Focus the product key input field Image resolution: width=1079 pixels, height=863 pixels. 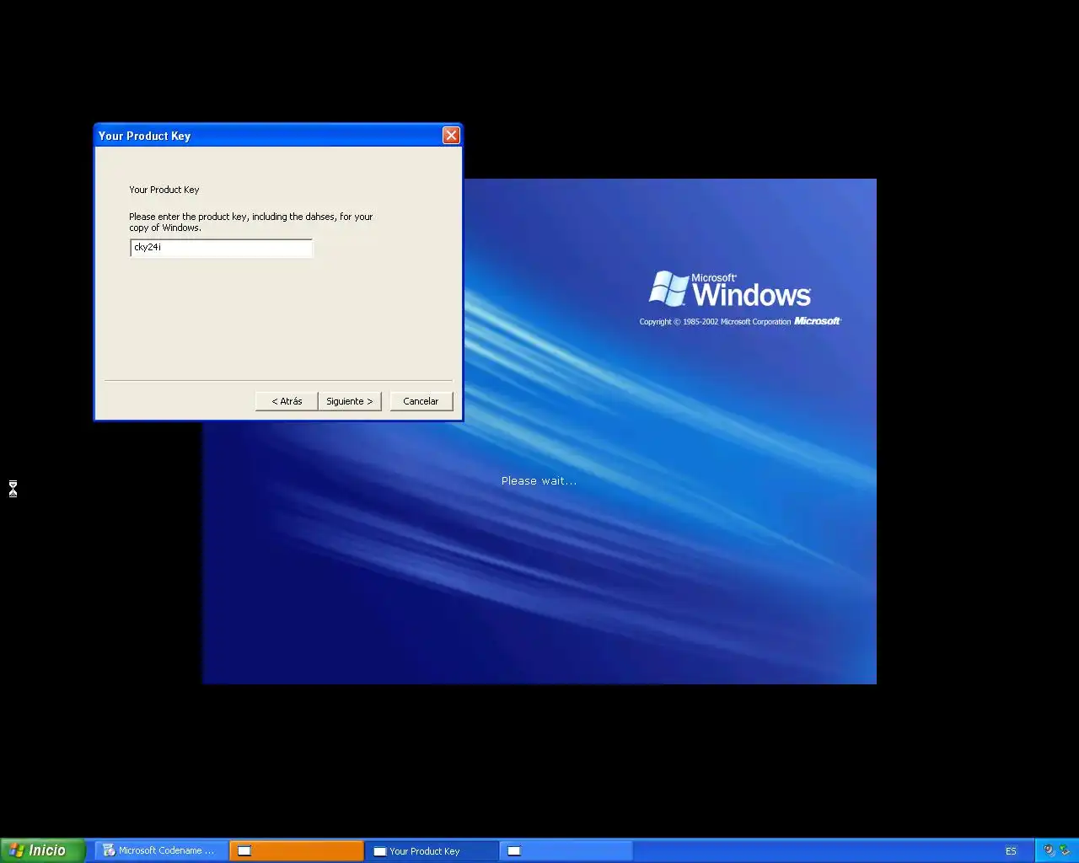221,248
